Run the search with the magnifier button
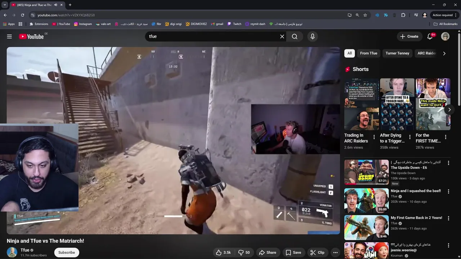Screen dimensions: 461x259 (295, 36)
